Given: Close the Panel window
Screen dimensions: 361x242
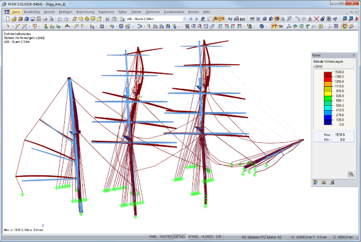Looking at the screenshot, I should pos(354,55).
